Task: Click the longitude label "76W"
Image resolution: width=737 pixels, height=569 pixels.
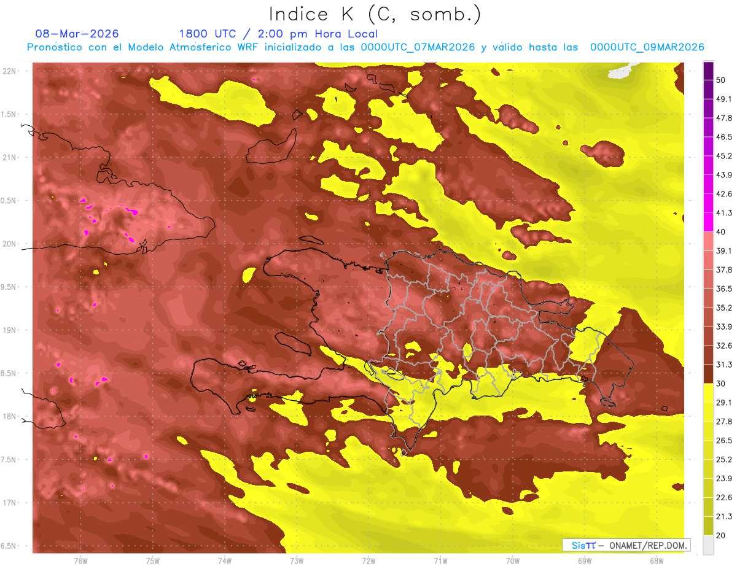Action: (x=80, y=560)
